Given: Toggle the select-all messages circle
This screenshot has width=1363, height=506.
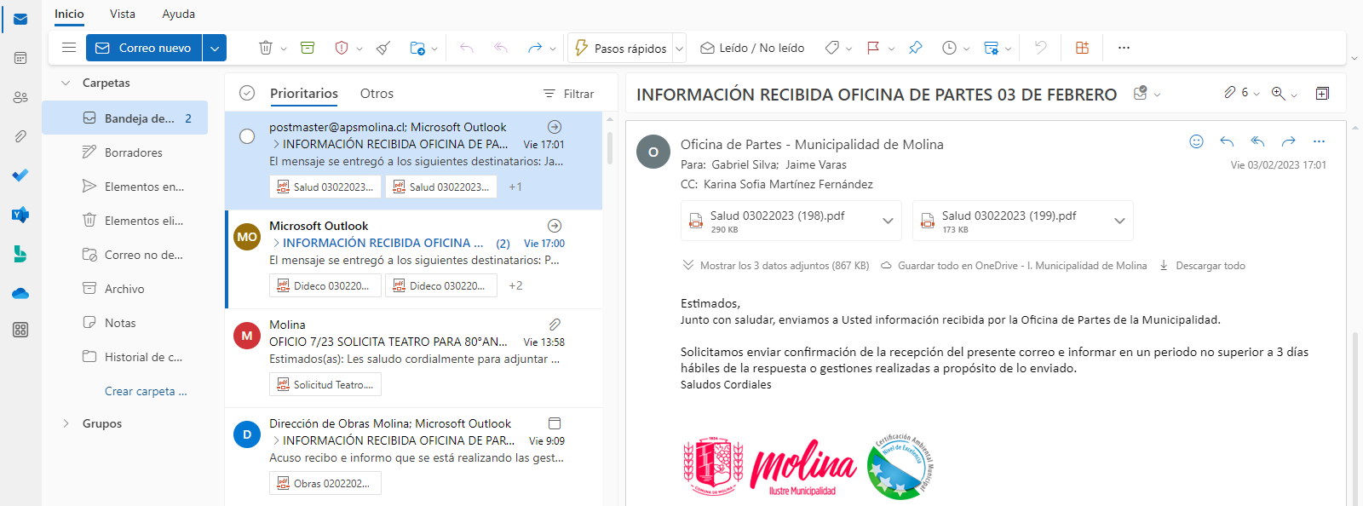Looking at the screenshot, I should [x=247, y=94].
